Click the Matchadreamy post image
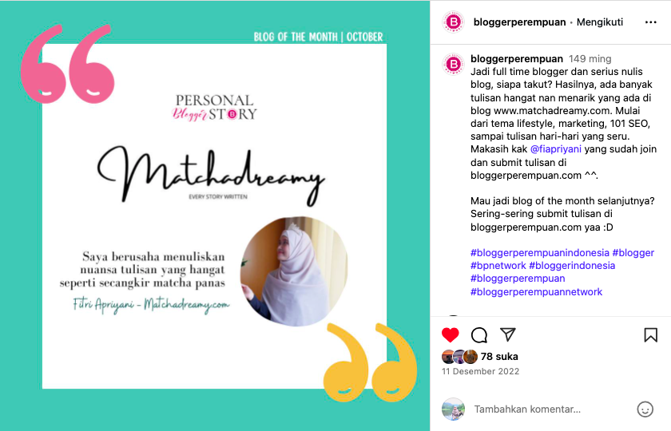671x431 pixels. [215, 215]
